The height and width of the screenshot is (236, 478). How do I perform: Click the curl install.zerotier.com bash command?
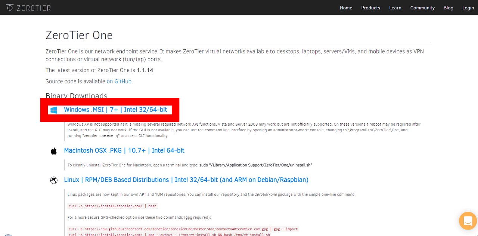tap(112, 206)
